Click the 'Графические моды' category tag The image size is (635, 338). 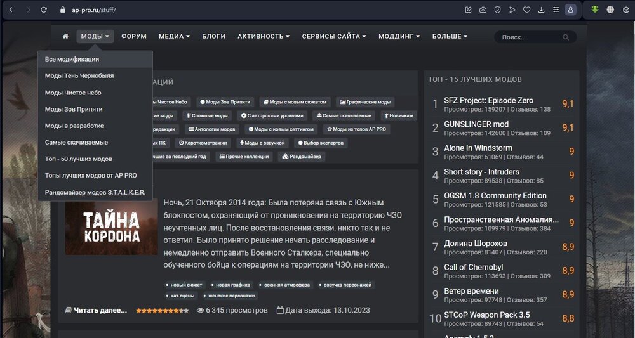(364, 101)
